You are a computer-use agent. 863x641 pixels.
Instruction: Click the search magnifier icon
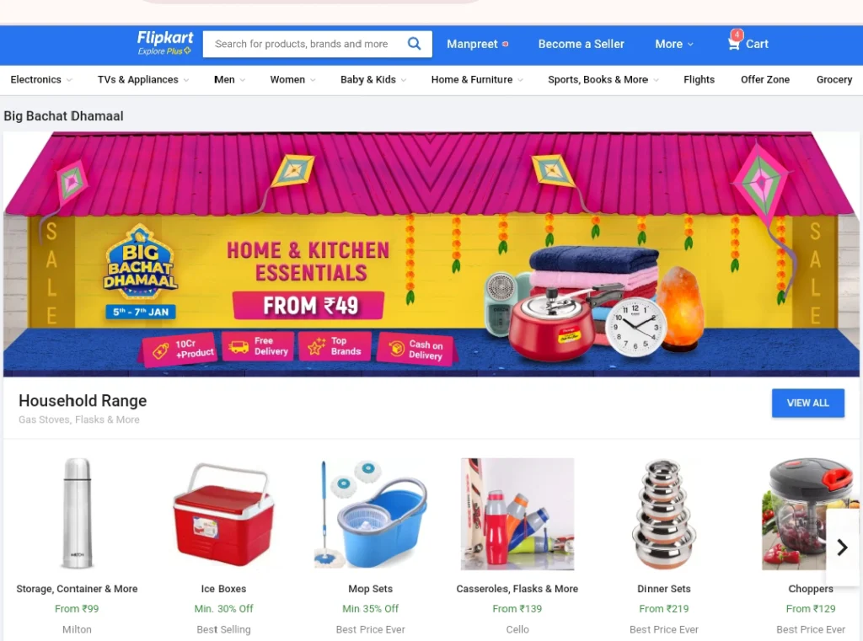pyautogui.click(x=414, y=44)
